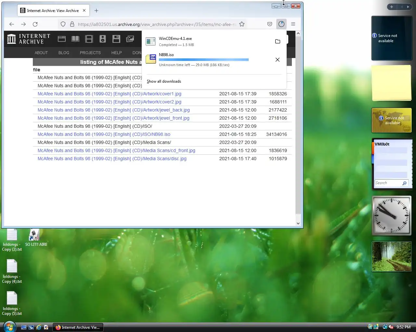Open the Media Scans/disc.jpg link
Screen dimensions: 416x332
(112, 159)
